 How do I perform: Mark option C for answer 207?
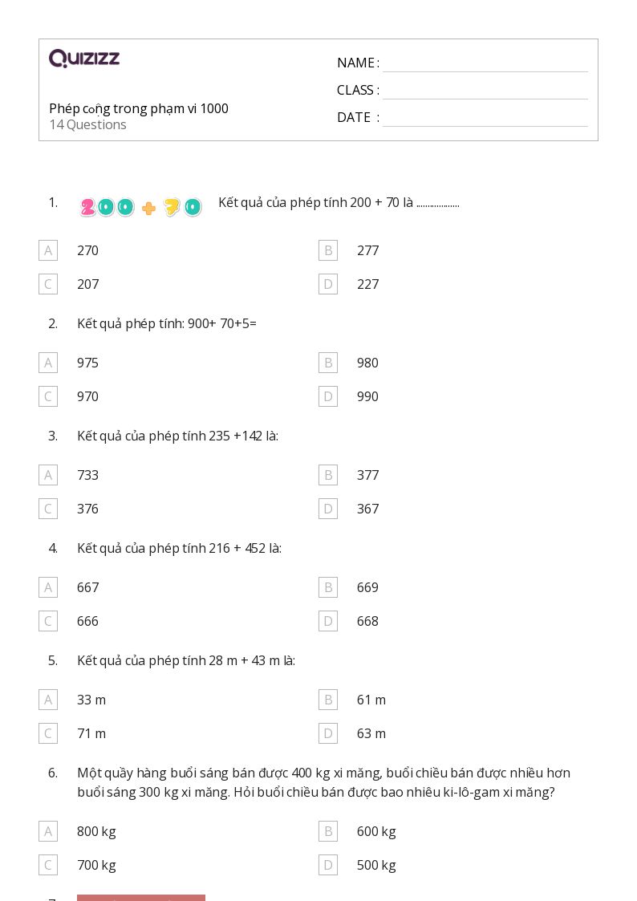48,284
